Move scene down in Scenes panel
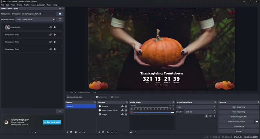The height and width of the screenshot is (139, 260). [x=84, y=132]
